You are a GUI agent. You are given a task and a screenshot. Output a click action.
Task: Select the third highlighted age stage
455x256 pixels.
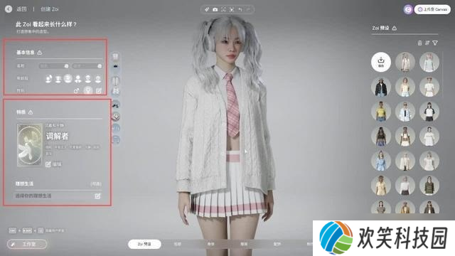click(68, 78)
